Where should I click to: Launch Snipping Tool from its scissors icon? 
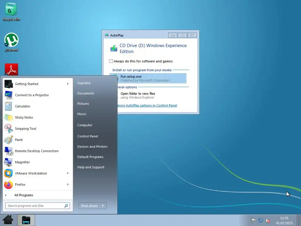[9, 128]
